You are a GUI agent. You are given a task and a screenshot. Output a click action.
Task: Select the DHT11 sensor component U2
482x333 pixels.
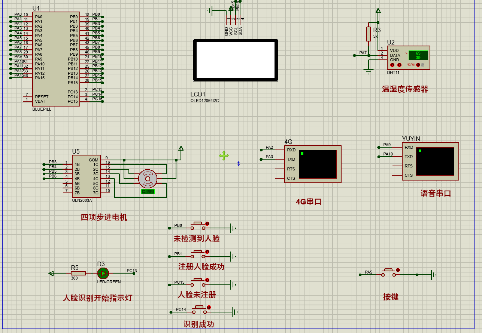(x=408, y=58)
